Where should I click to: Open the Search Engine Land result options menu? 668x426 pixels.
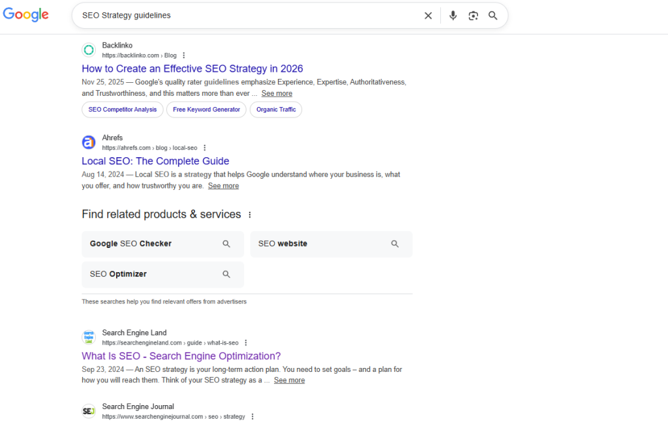pos(246,343)
